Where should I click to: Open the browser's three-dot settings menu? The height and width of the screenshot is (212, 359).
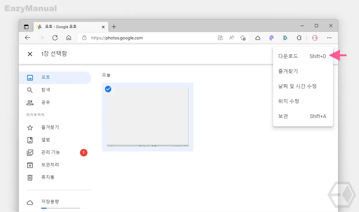click(329, 38)
